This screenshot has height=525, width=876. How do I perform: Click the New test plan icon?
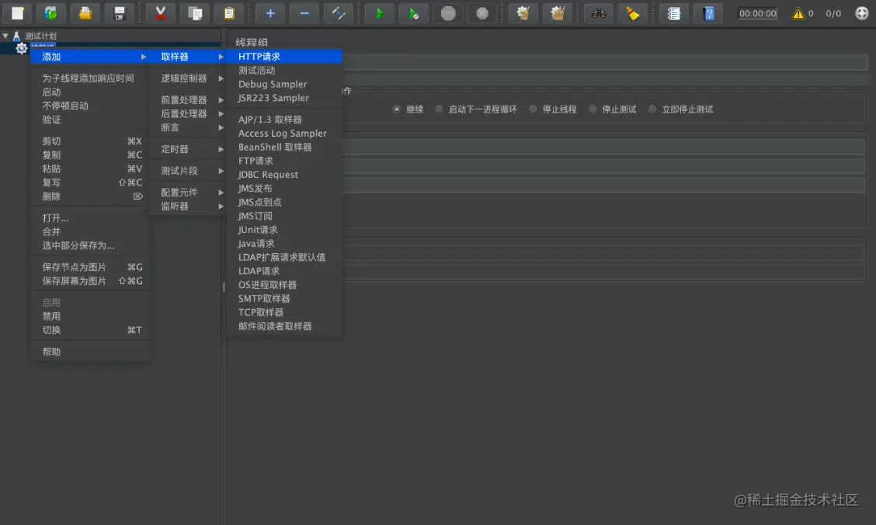[17, 13]
